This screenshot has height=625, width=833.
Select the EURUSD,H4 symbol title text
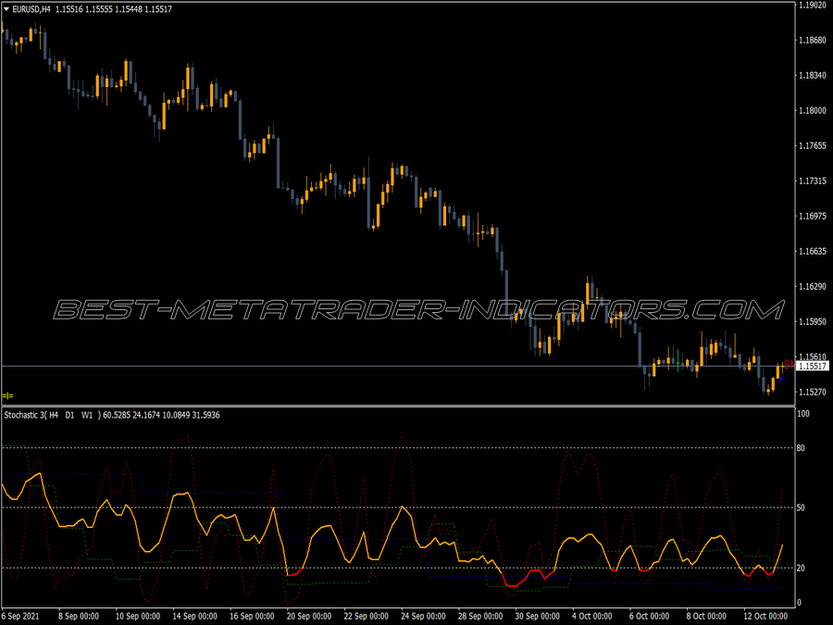[31, 9]
